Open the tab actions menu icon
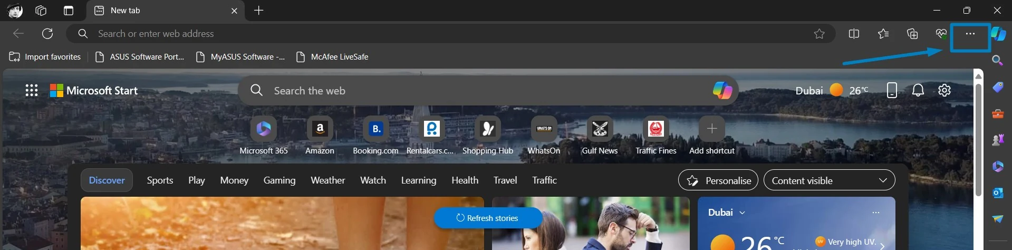Screen dimensions: 1012x250 pyautogui.click(x=69, y=11)
